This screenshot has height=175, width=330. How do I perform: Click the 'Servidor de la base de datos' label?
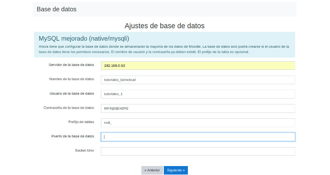click(71, 65)
